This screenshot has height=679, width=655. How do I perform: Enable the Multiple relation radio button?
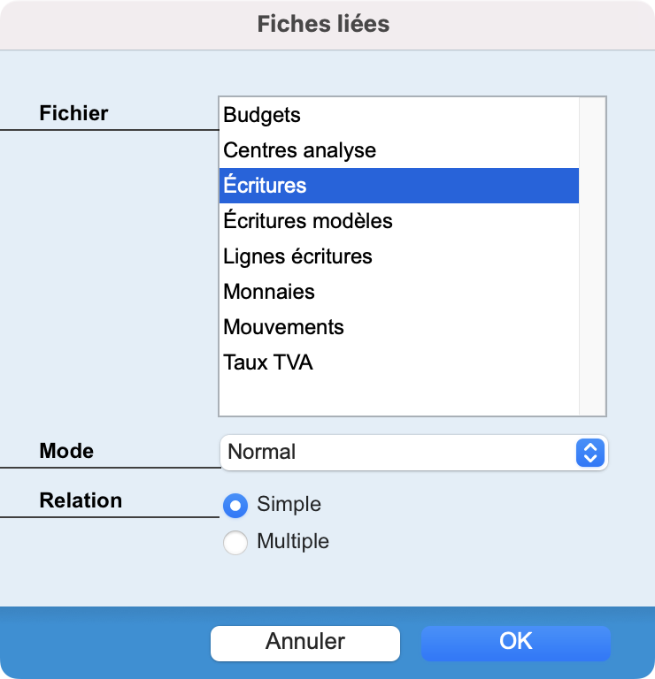click(x=235, y=543)
